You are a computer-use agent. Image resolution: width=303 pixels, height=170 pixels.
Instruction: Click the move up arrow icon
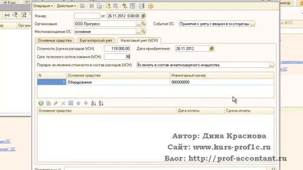pos(78,103)
